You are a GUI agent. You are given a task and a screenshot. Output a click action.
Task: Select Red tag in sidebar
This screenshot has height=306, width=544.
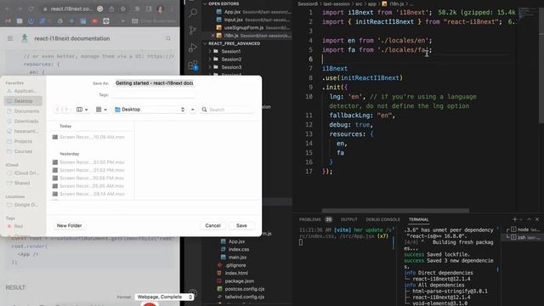point(23,226)
